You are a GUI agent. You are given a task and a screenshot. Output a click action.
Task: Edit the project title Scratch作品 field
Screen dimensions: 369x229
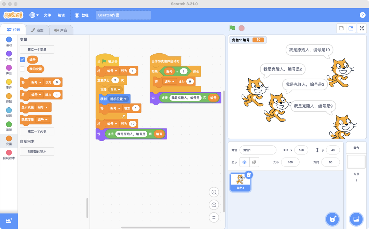point(123,15)
